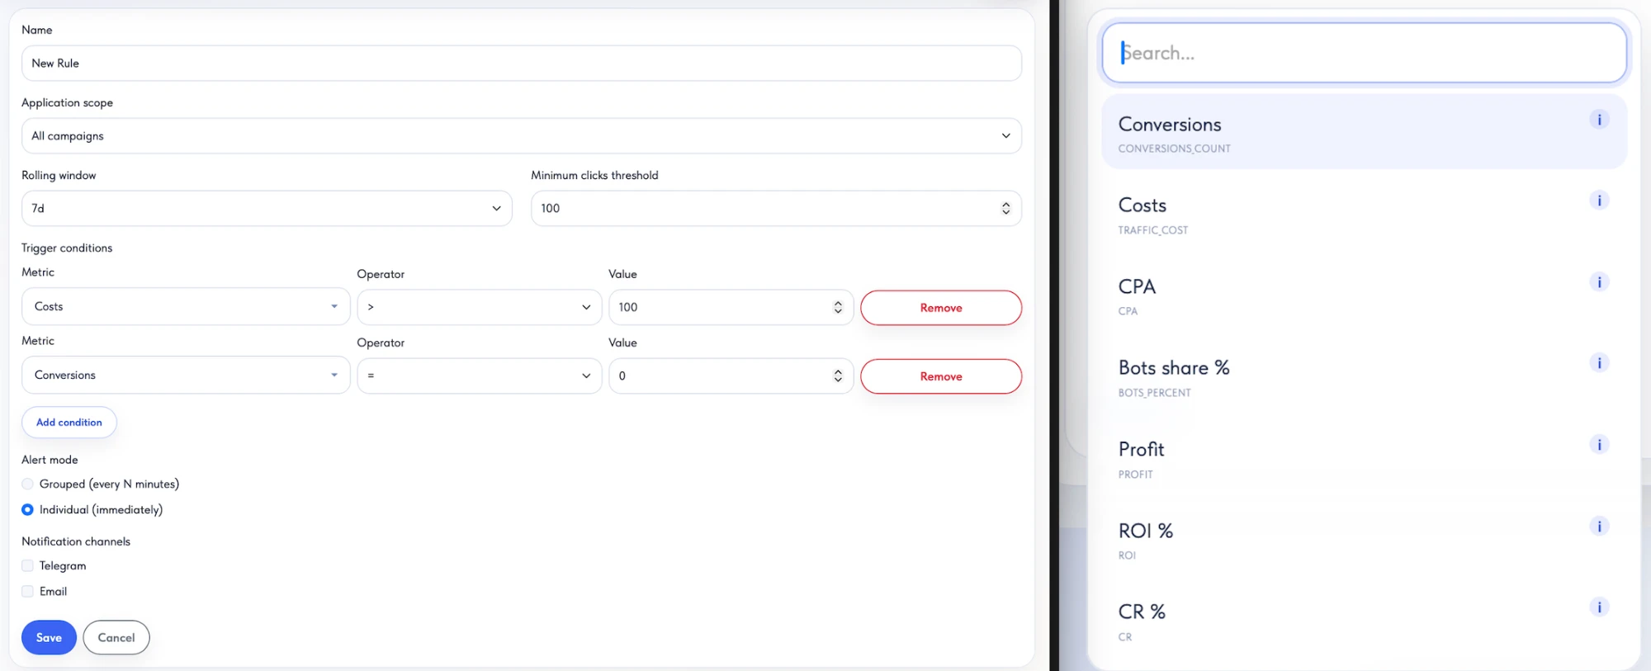Screen dimensions: 1651x671
Task: Select Grouped (every N minutes) alert mode
Action: (x=28, y=484)
